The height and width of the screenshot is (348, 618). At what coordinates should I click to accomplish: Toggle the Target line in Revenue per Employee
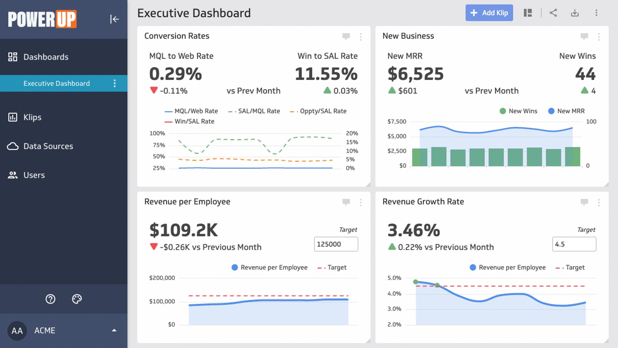click(x=333, y=267)
